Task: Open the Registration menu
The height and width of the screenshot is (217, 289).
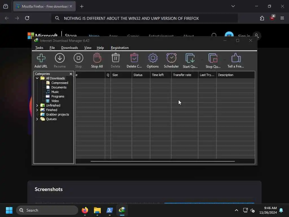Action: click(120, 47)
